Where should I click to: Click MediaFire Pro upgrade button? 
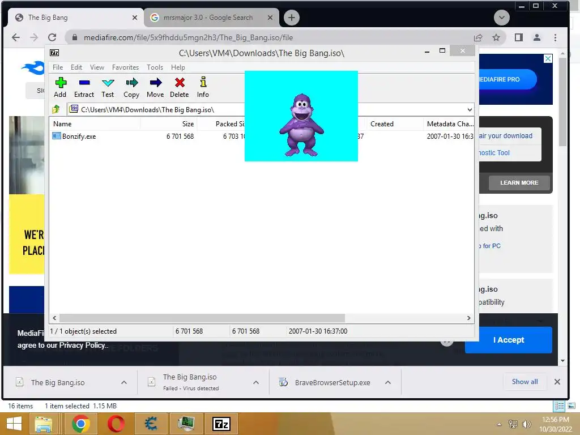tap(507, 79)
